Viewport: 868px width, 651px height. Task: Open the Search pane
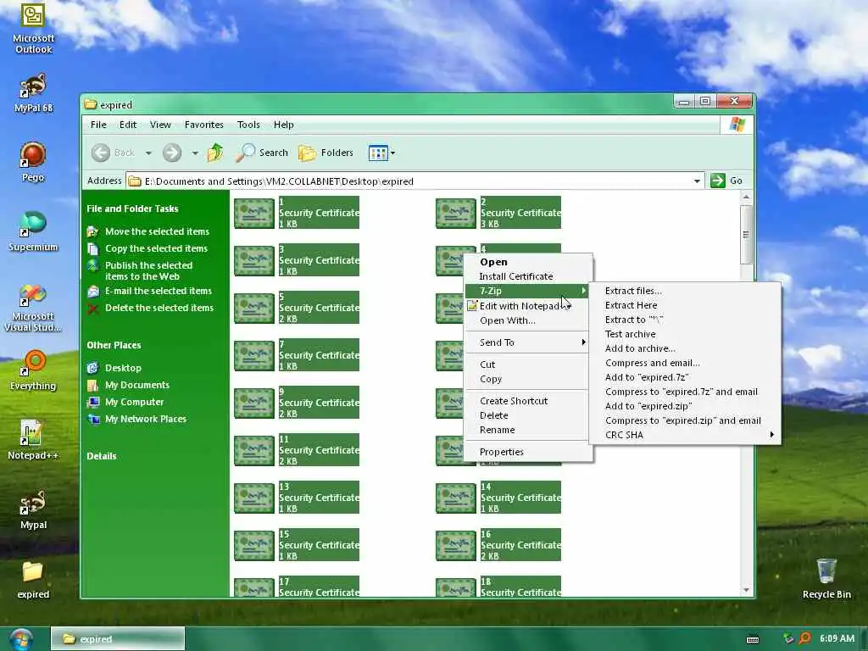pyautogui.click(x=262, y=153)
